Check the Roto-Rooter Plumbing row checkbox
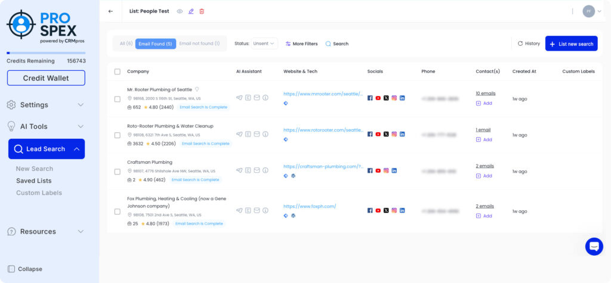This screenshot has height=283, width=611. point(118,135)
